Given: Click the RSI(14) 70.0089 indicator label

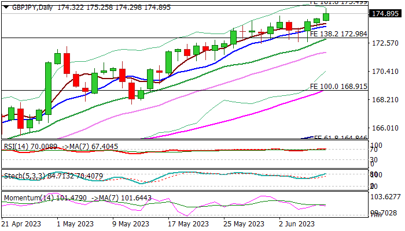Looking at the screenshot, I should click(31, 147).
